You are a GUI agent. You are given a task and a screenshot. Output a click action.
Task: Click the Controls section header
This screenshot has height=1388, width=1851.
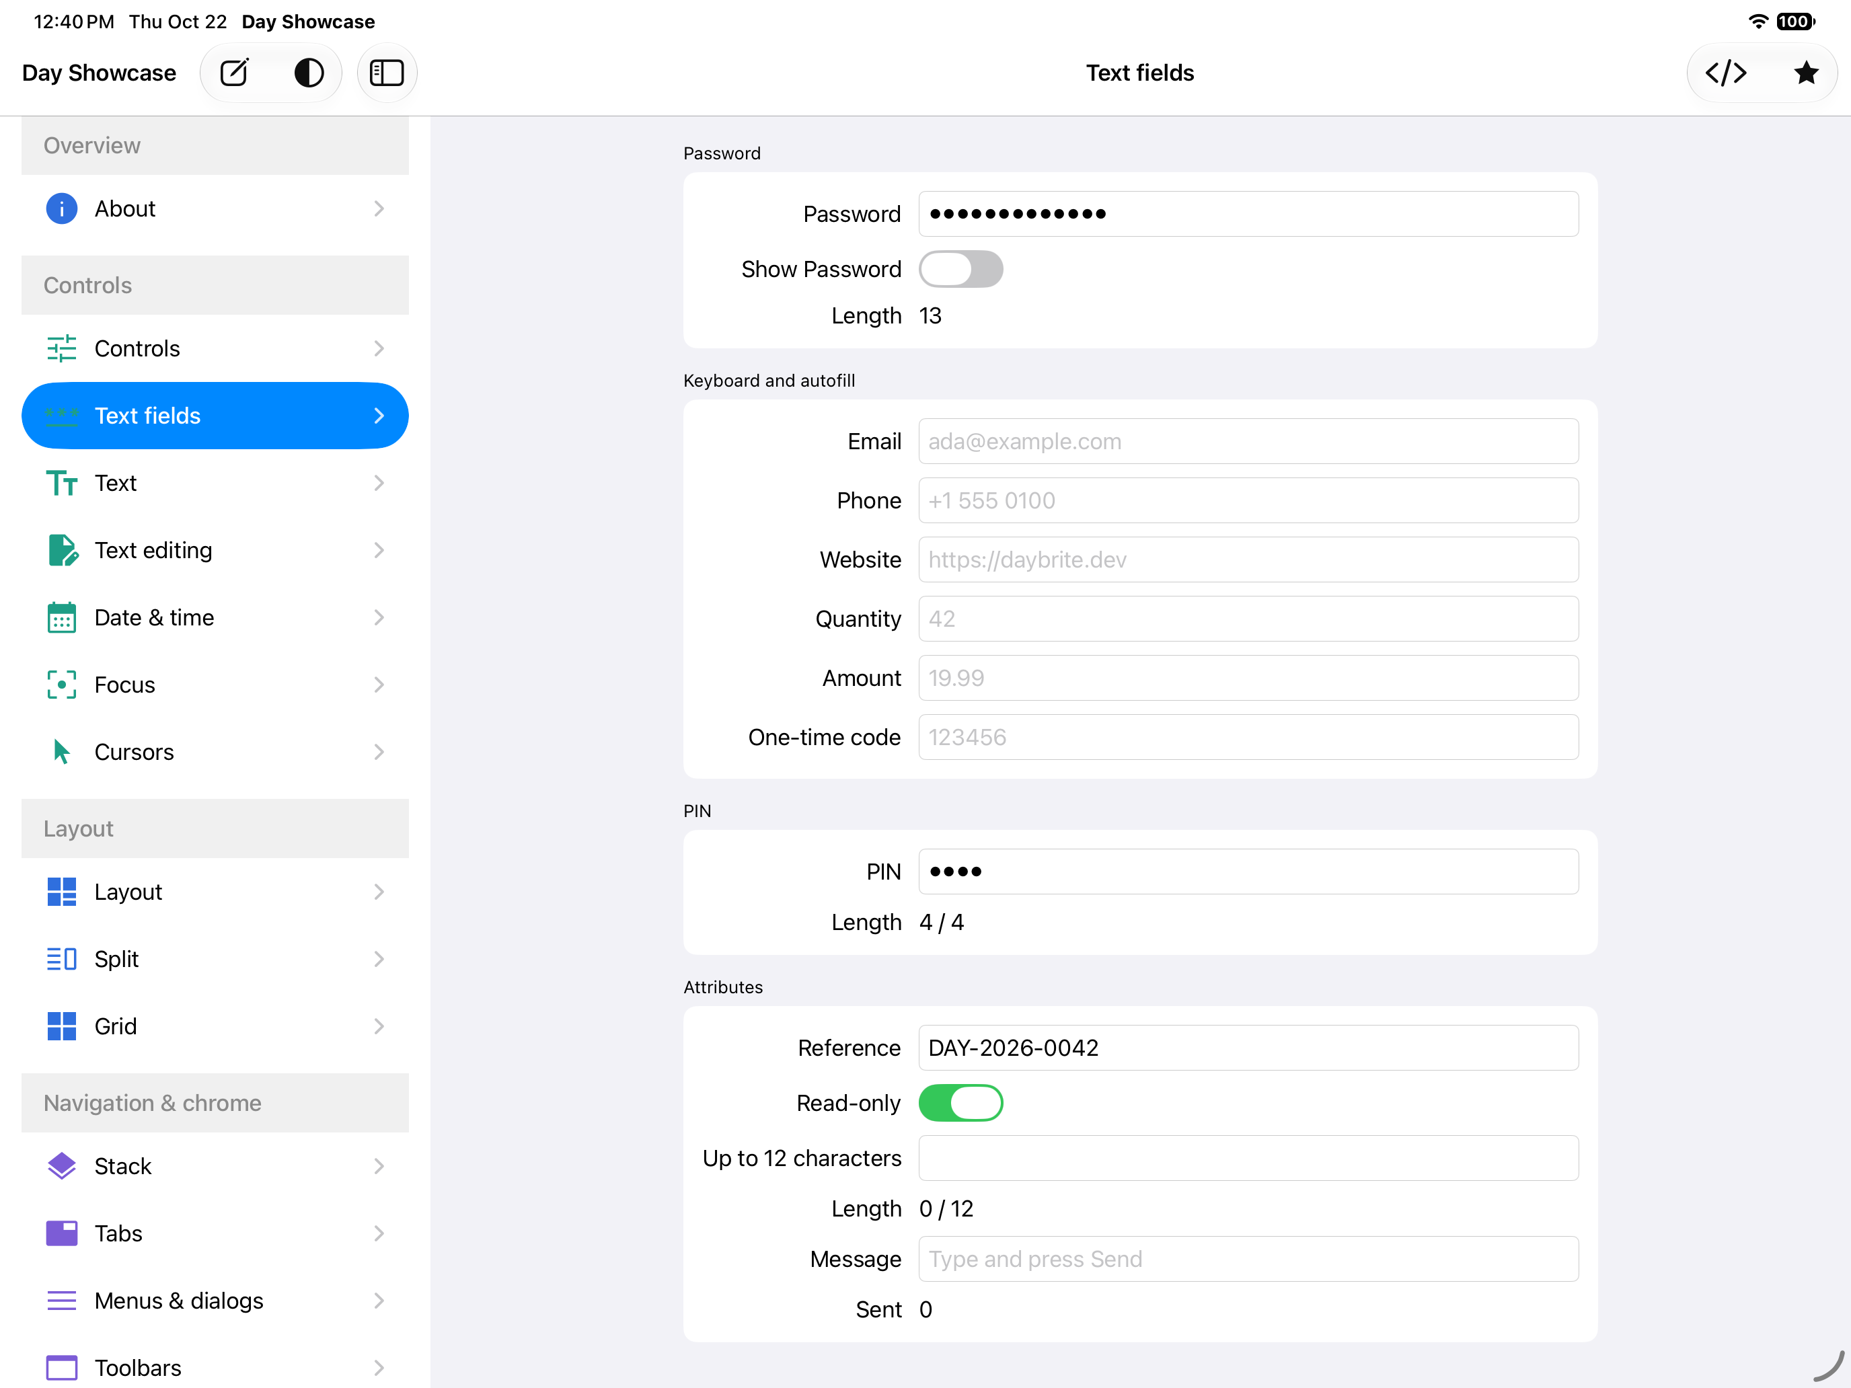(x=215, y=285)
